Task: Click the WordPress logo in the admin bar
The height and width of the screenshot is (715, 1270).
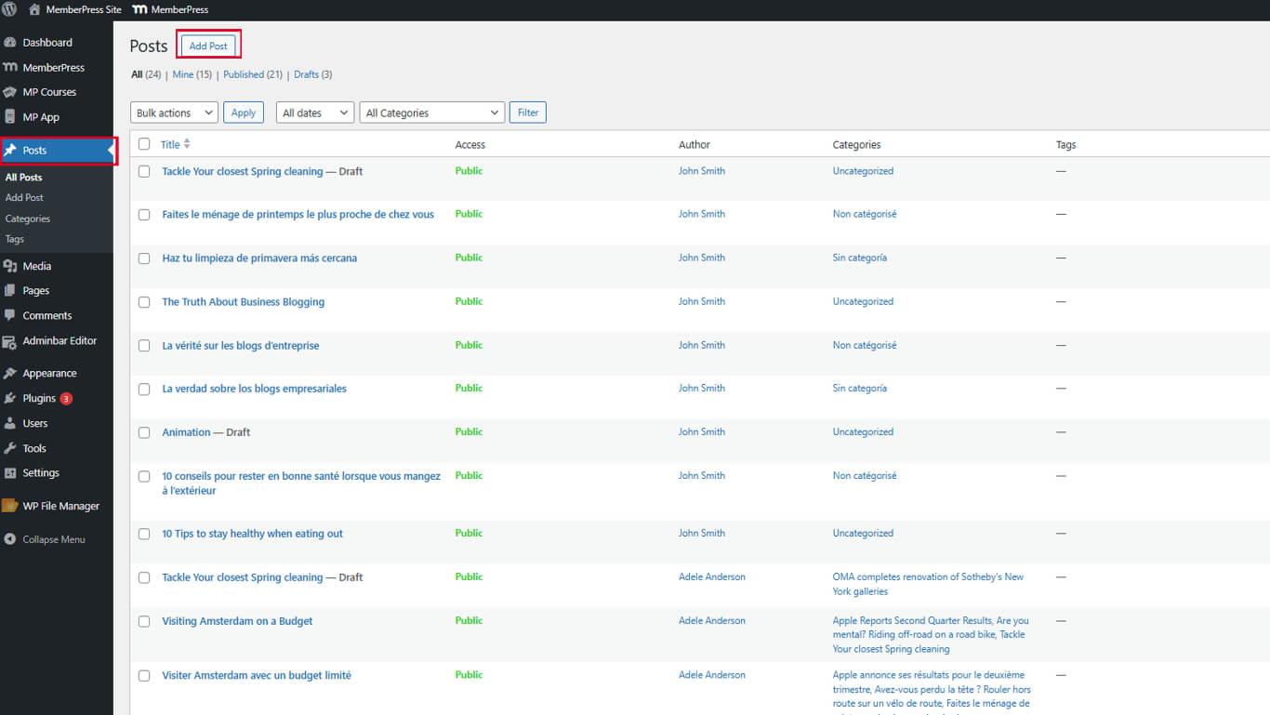Action: 9,9
